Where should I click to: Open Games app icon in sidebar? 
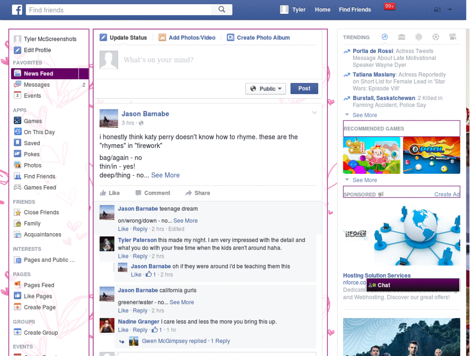pyautogui.click(x=18, y=121)
